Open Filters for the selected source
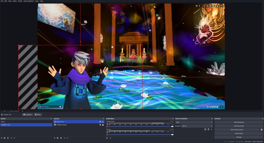The image size is (264, 143). click(x=38, y=115)
